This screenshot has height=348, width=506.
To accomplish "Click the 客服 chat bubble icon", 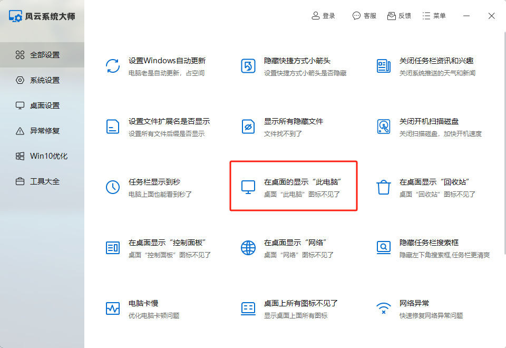I will [x=356, y=15].
